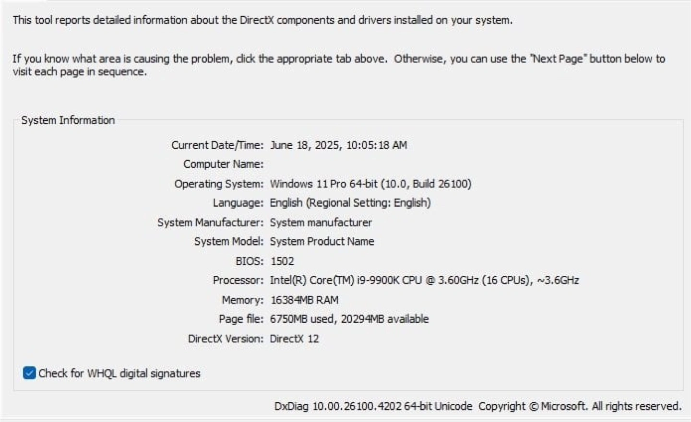Select the BIOS value 1502
The width and height of the screenshot is (691, 422).
click(x=282, y=261)
